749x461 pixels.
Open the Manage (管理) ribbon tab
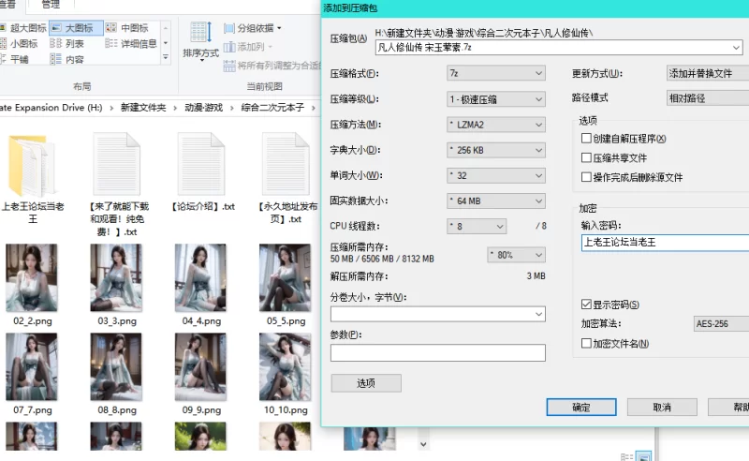click(x=51, y=5)
